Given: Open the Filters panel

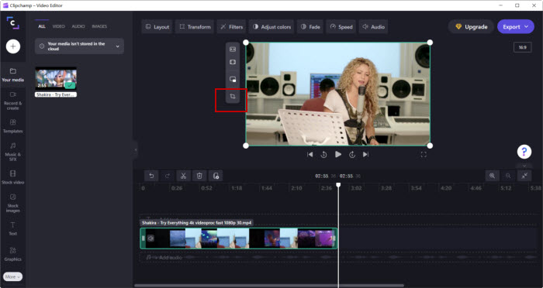Looking at the screenshot, I should 231,26.
